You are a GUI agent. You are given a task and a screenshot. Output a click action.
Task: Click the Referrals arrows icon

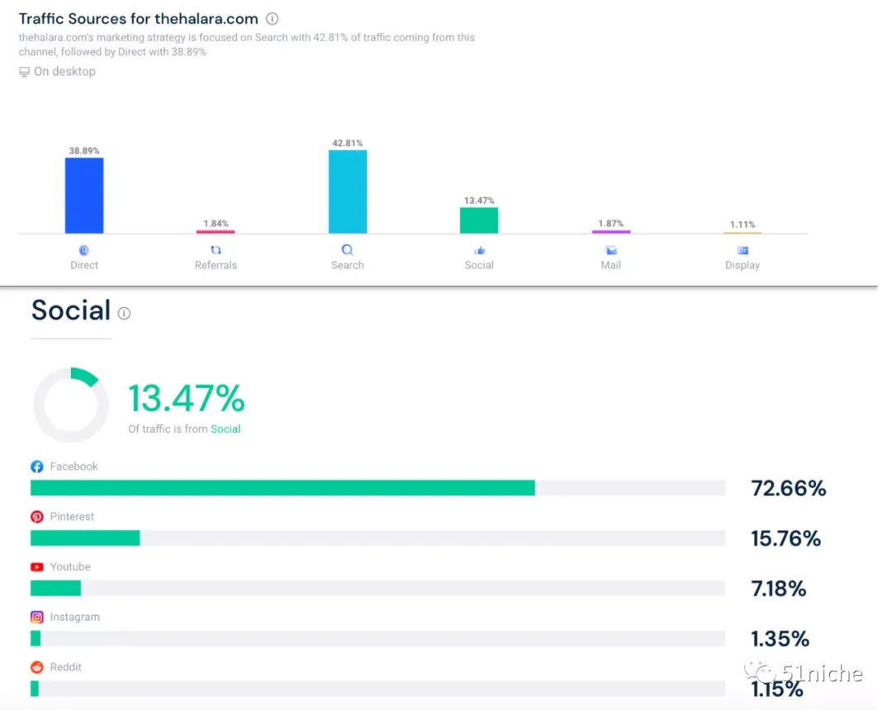tap(216, 250)
